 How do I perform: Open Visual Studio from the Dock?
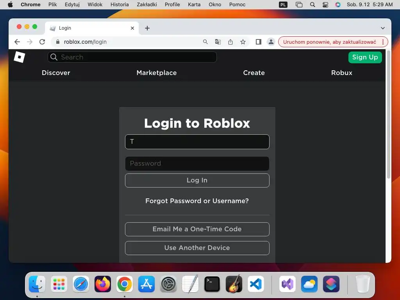pyautogui.click(x=287, y=284)
